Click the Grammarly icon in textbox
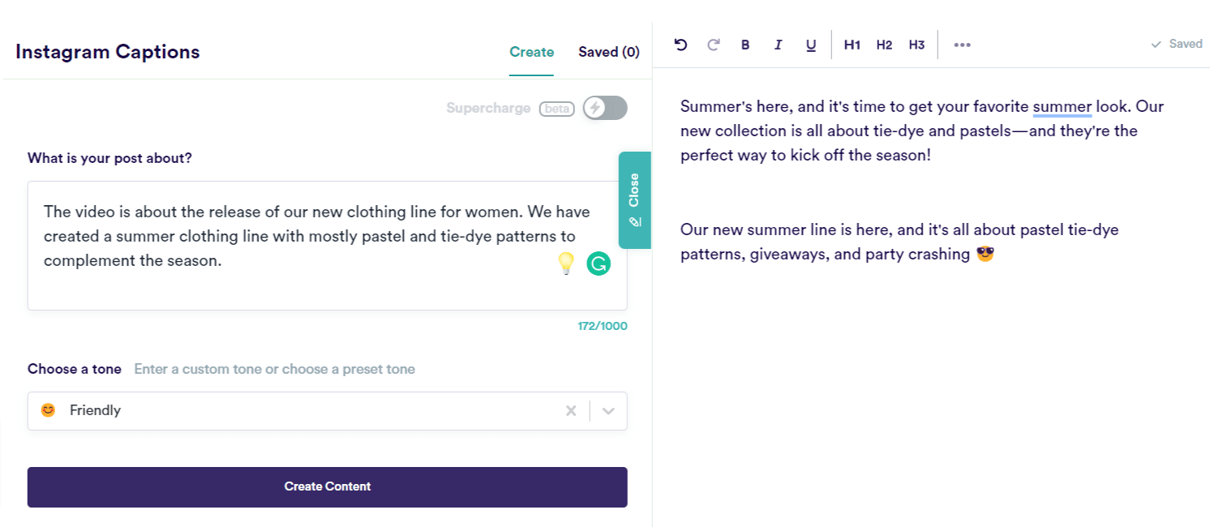Image resolution: width=1210 pixels, height=527 pixels. pos(599,263)
